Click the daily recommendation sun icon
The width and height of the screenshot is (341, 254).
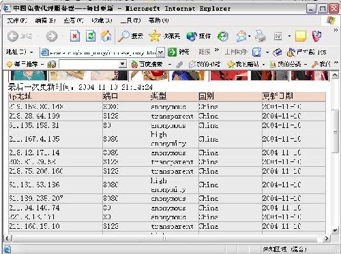(x=10, y=65)
